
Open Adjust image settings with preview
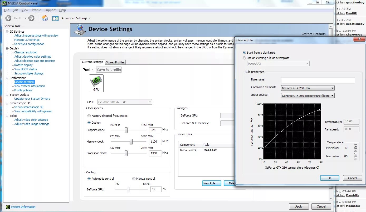[x=36, y=36]
